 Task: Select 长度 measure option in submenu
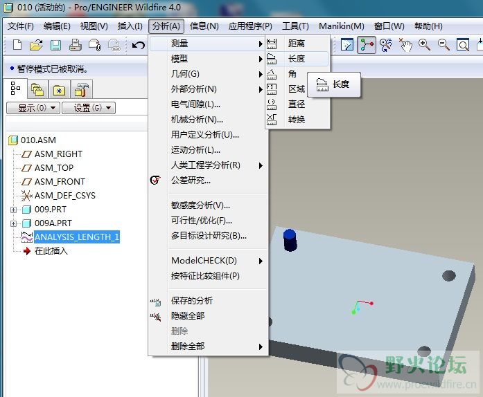tap(297, 59)
